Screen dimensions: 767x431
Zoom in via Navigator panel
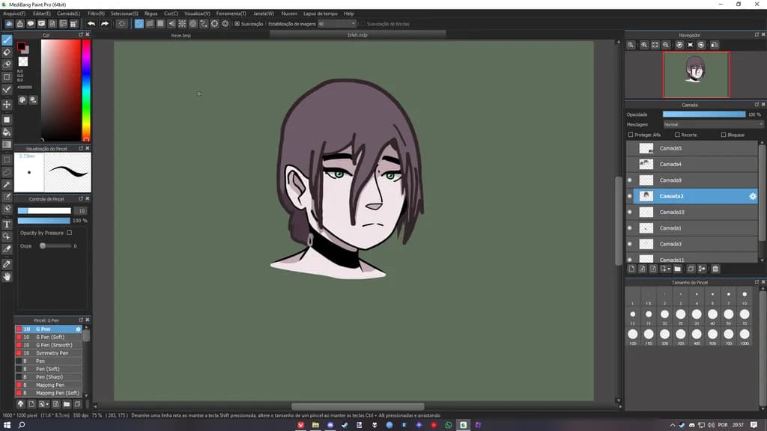644,45
